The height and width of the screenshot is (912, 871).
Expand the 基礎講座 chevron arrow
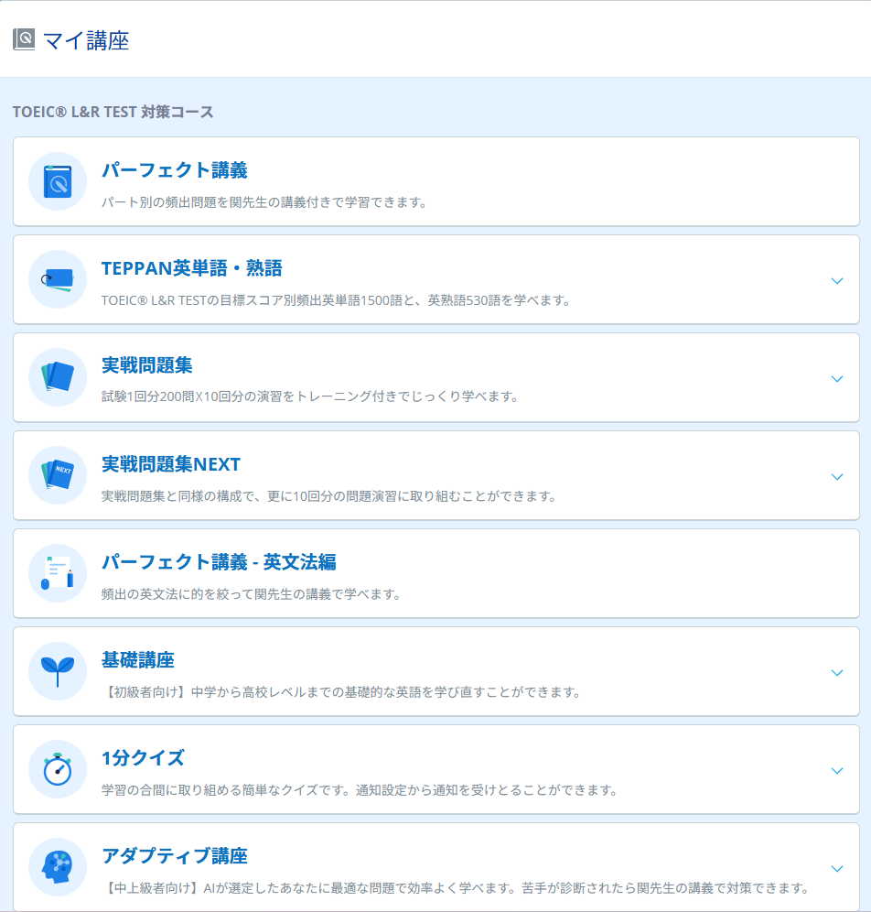[836, 672]
